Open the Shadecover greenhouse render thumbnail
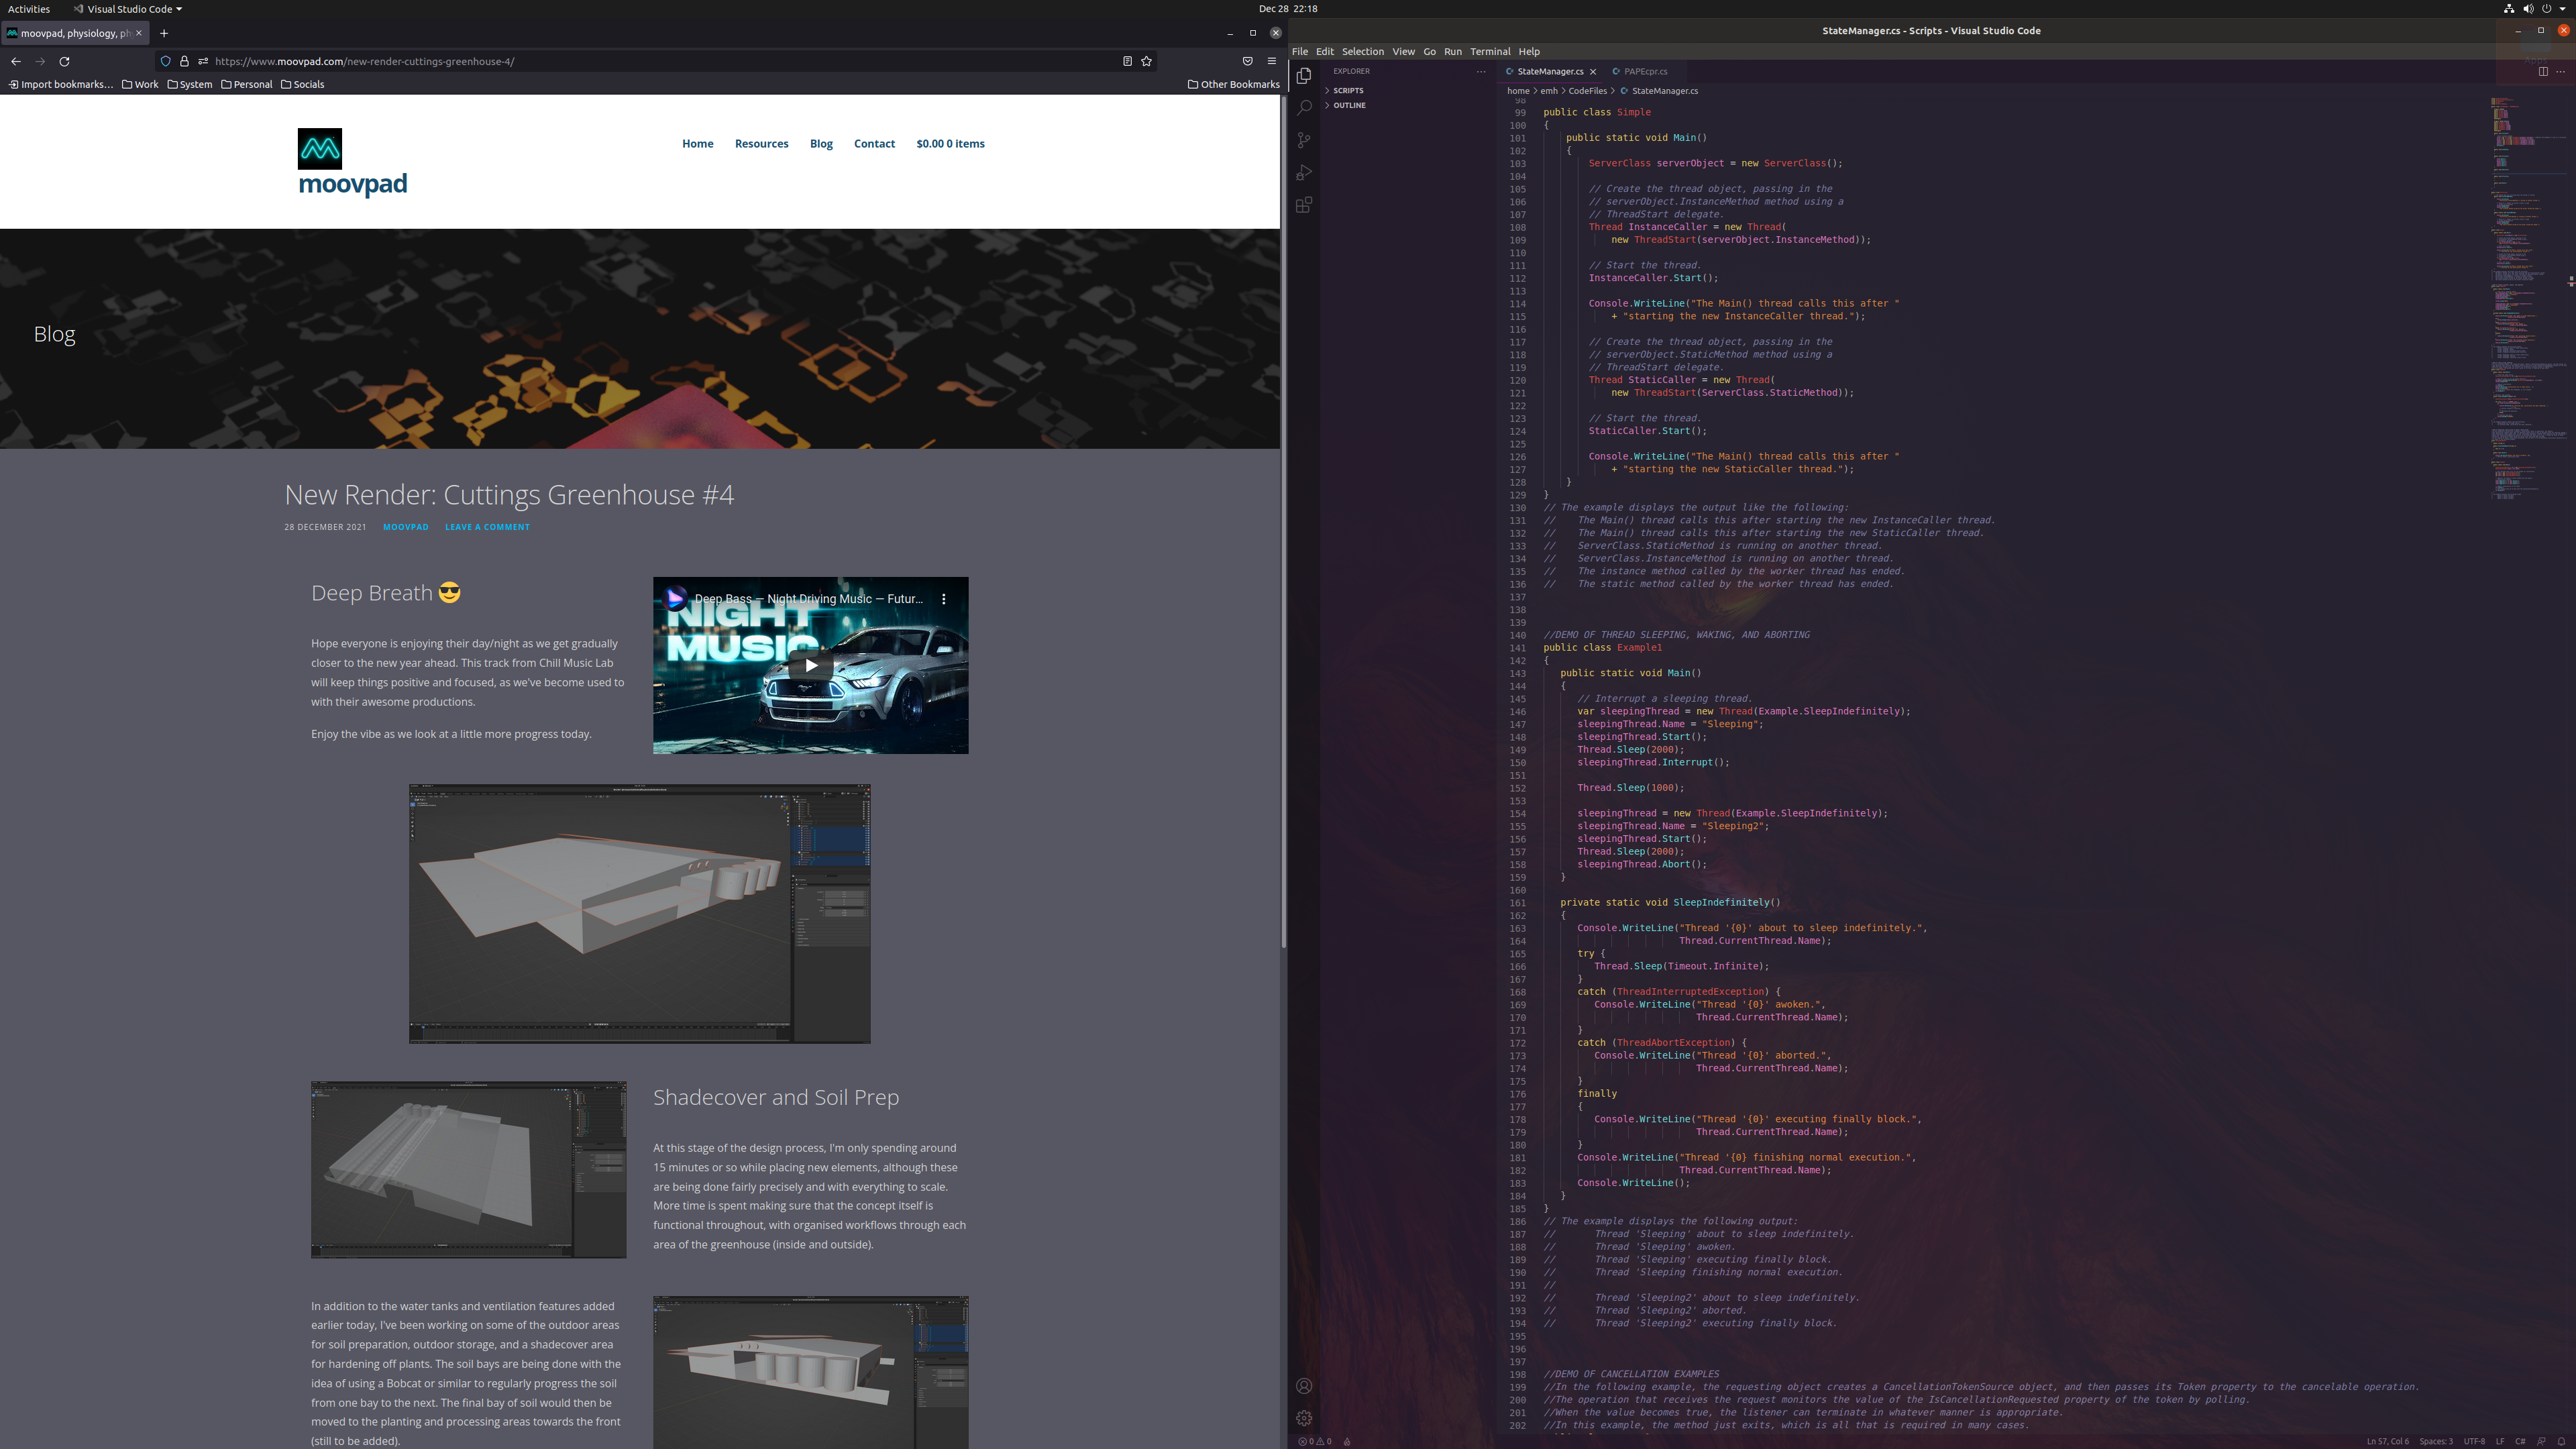This screenshot has height=1449, width=2576. (x=469, y=1169)
